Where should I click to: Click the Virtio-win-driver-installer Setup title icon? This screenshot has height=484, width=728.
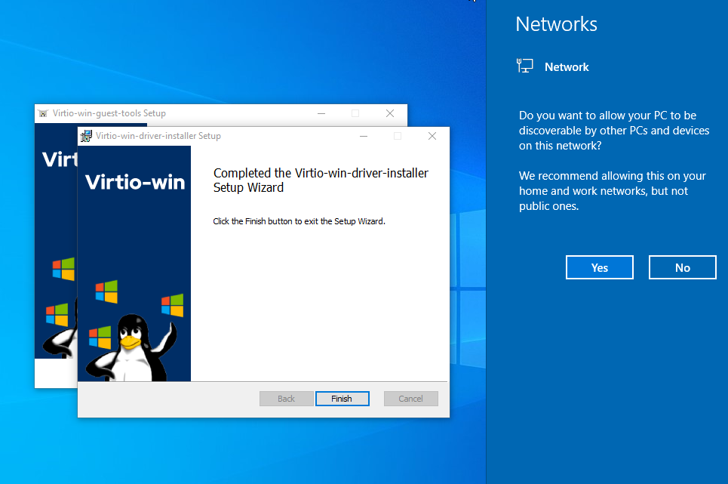pyautogui.click(x=86, y=136)
